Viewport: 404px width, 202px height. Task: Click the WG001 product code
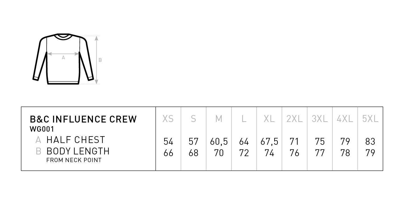[x=42, y=129]
